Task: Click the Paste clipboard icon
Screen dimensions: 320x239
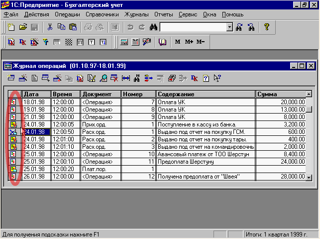Action: pyautogui.click(x=73, y=27)
